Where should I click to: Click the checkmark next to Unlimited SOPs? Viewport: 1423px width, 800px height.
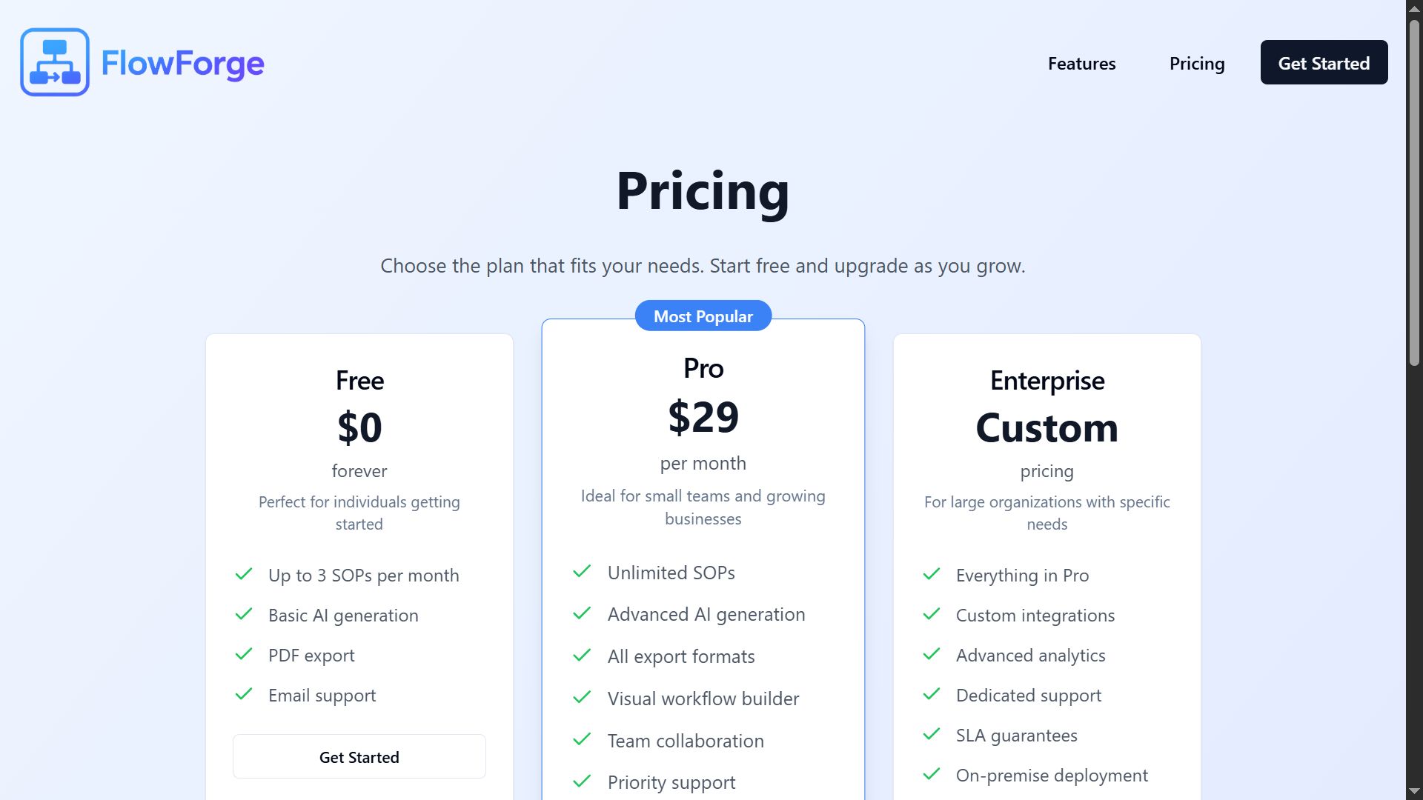click(582, 572)
